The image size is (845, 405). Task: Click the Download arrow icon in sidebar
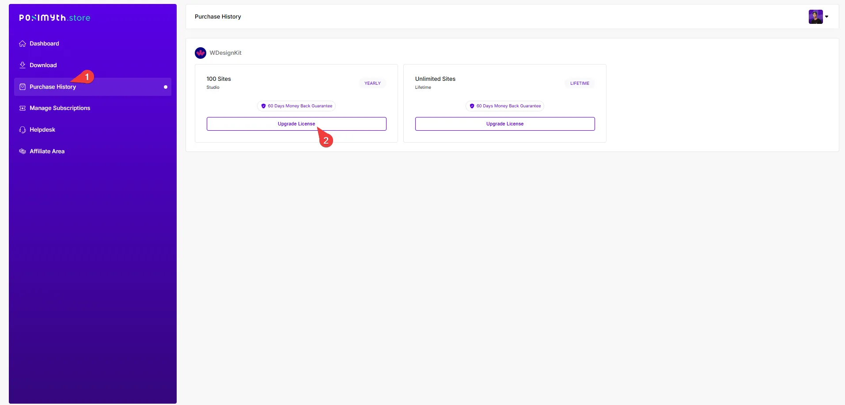click(x=23, y=65)
